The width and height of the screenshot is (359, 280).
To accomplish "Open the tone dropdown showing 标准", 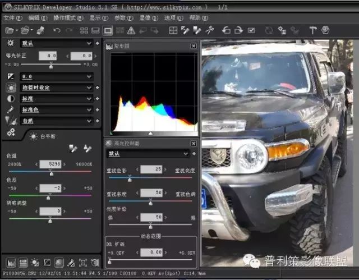I will pyautogui.click(x=56, y=99).
